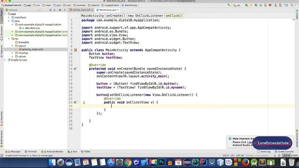Open the Gradle Console

[284, 152]
